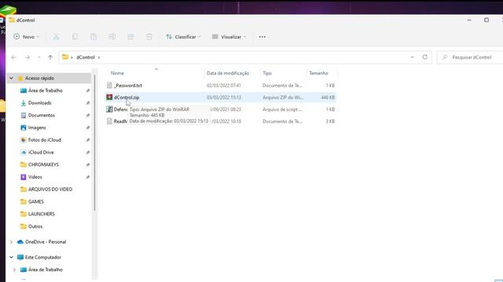503x282 pixels.
Task: Click the iCloud Drive cloud icon
Action: pyautogui.click(x=23, y=152)
